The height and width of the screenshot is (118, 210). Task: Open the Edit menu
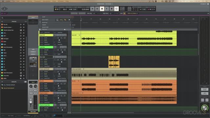tap(18, 1)
